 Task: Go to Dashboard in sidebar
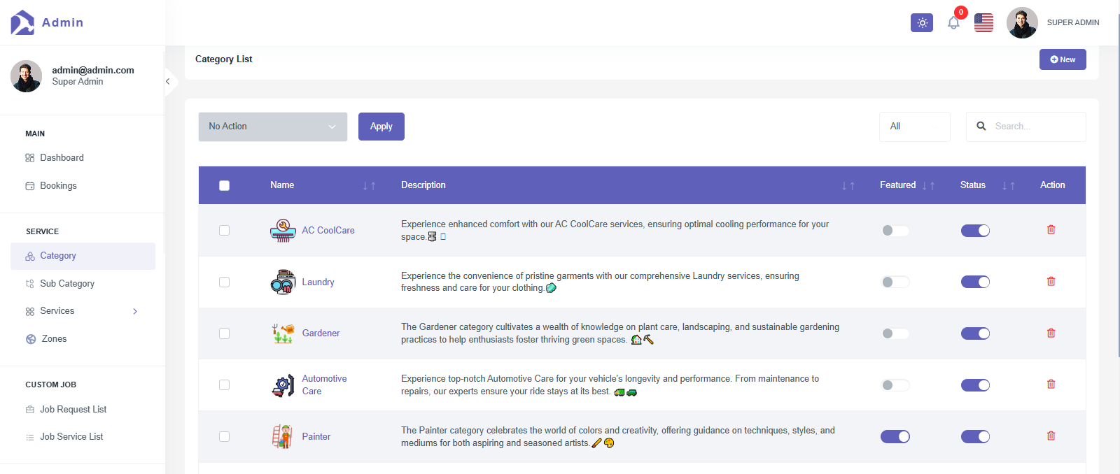pos(62,158)
